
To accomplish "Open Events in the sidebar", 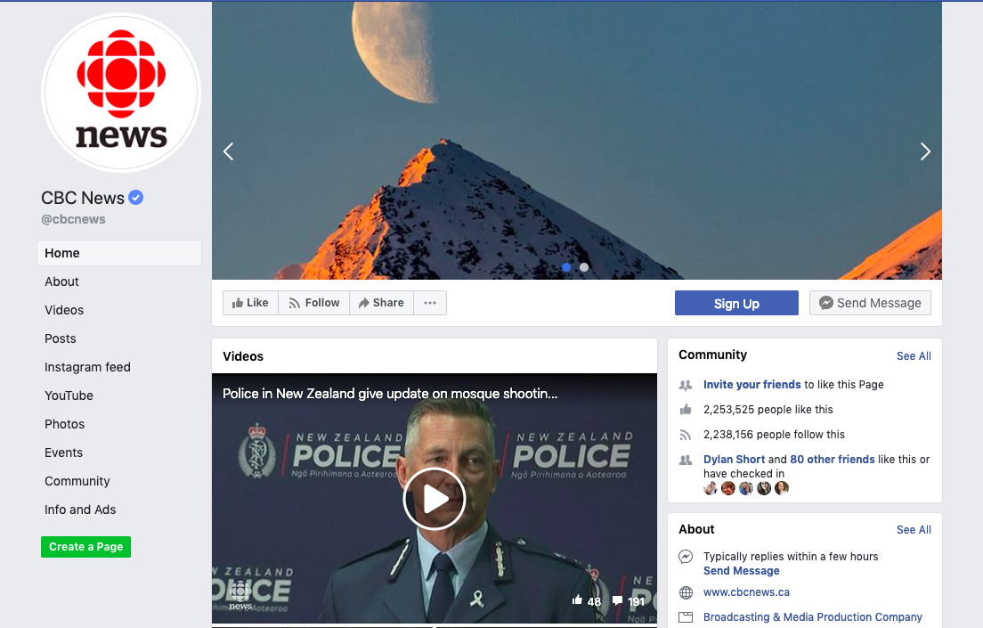I will 63,453.
